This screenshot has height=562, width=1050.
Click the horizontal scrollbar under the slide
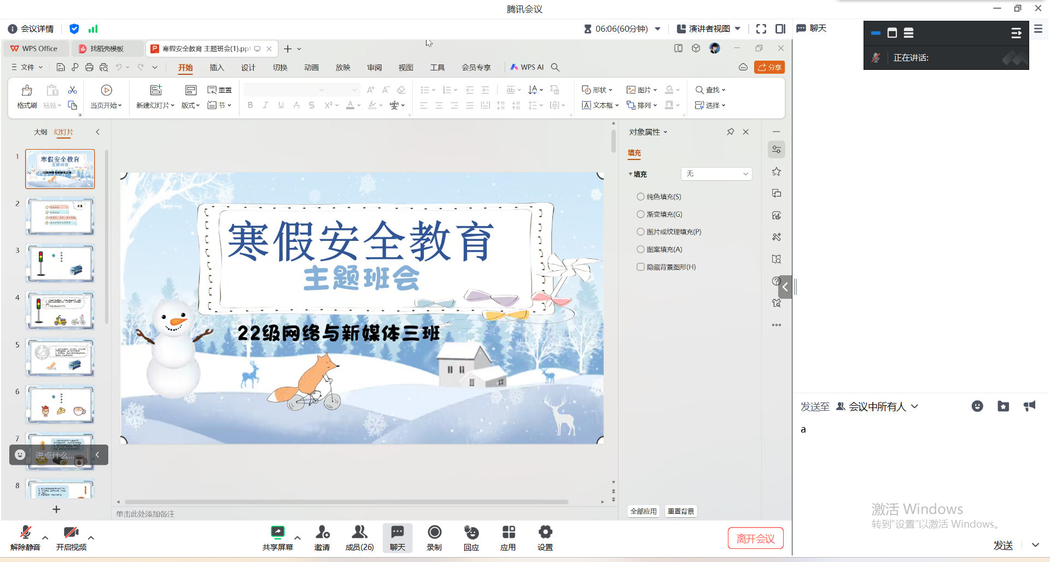coord(347,501)
